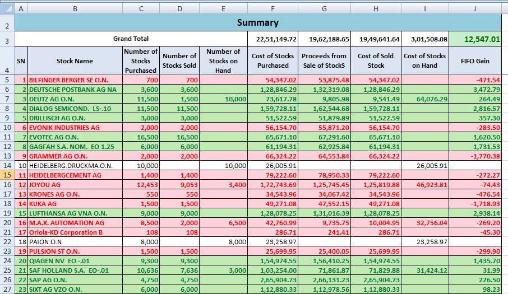Click the Stock Name header cell
Image resolution: width=508 pixels, height=294 pixels.
(x=75, y=61)
